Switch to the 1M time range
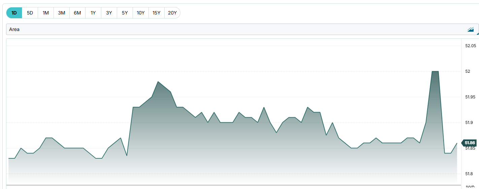This screenshot has width=479, height=189. coord(46,13)
